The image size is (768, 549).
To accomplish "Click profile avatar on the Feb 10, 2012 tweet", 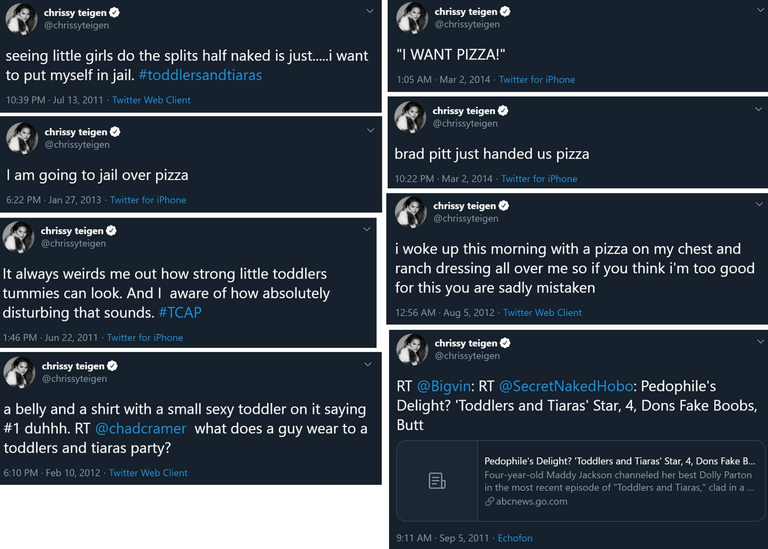I will pos(19,372).
